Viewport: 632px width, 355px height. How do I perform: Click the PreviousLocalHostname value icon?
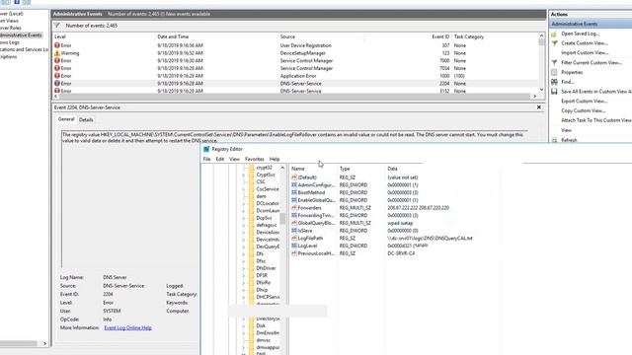pyautogui.click(x=294, y=253)
